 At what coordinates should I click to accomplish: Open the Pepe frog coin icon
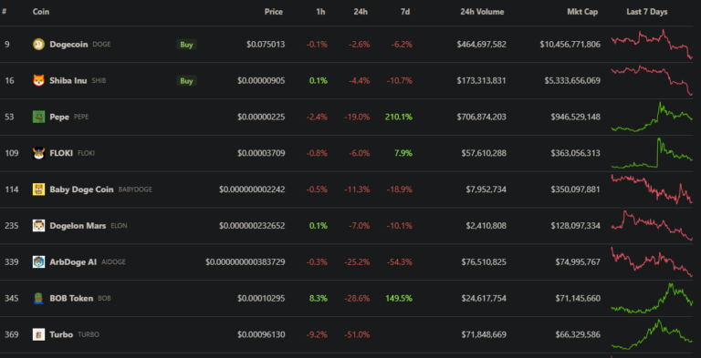tap(39, 117)
